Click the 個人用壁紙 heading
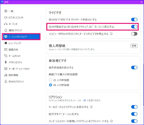Image resolution: width=144 pixels, height=125 pixels. tap(57, 46)
